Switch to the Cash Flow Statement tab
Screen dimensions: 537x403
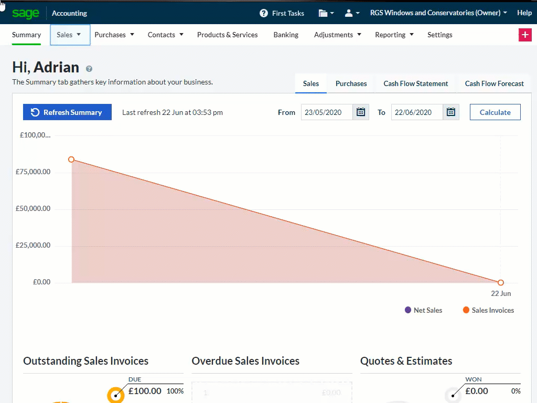415,83
